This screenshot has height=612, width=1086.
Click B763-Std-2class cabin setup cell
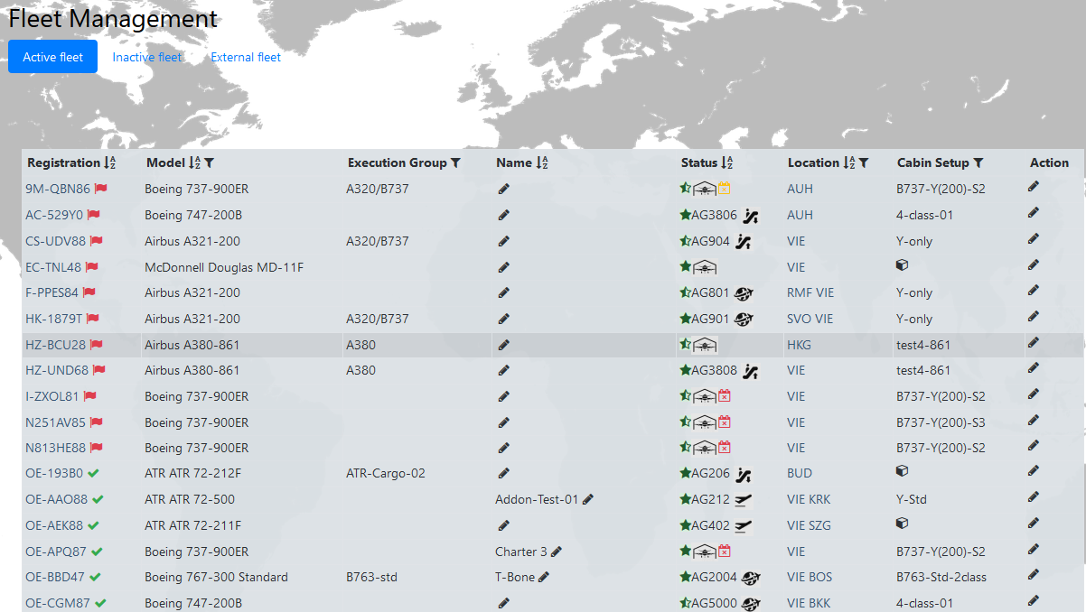[941, 577]
